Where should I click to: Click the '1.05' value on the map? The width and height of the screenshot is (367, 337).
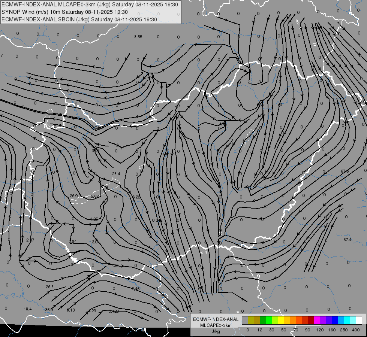pyautogui.click(x=115, y=265)
